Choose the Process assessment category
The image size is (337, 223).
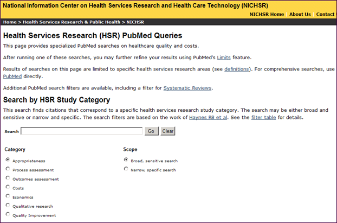pyautogui.click(x=8, y=169)
